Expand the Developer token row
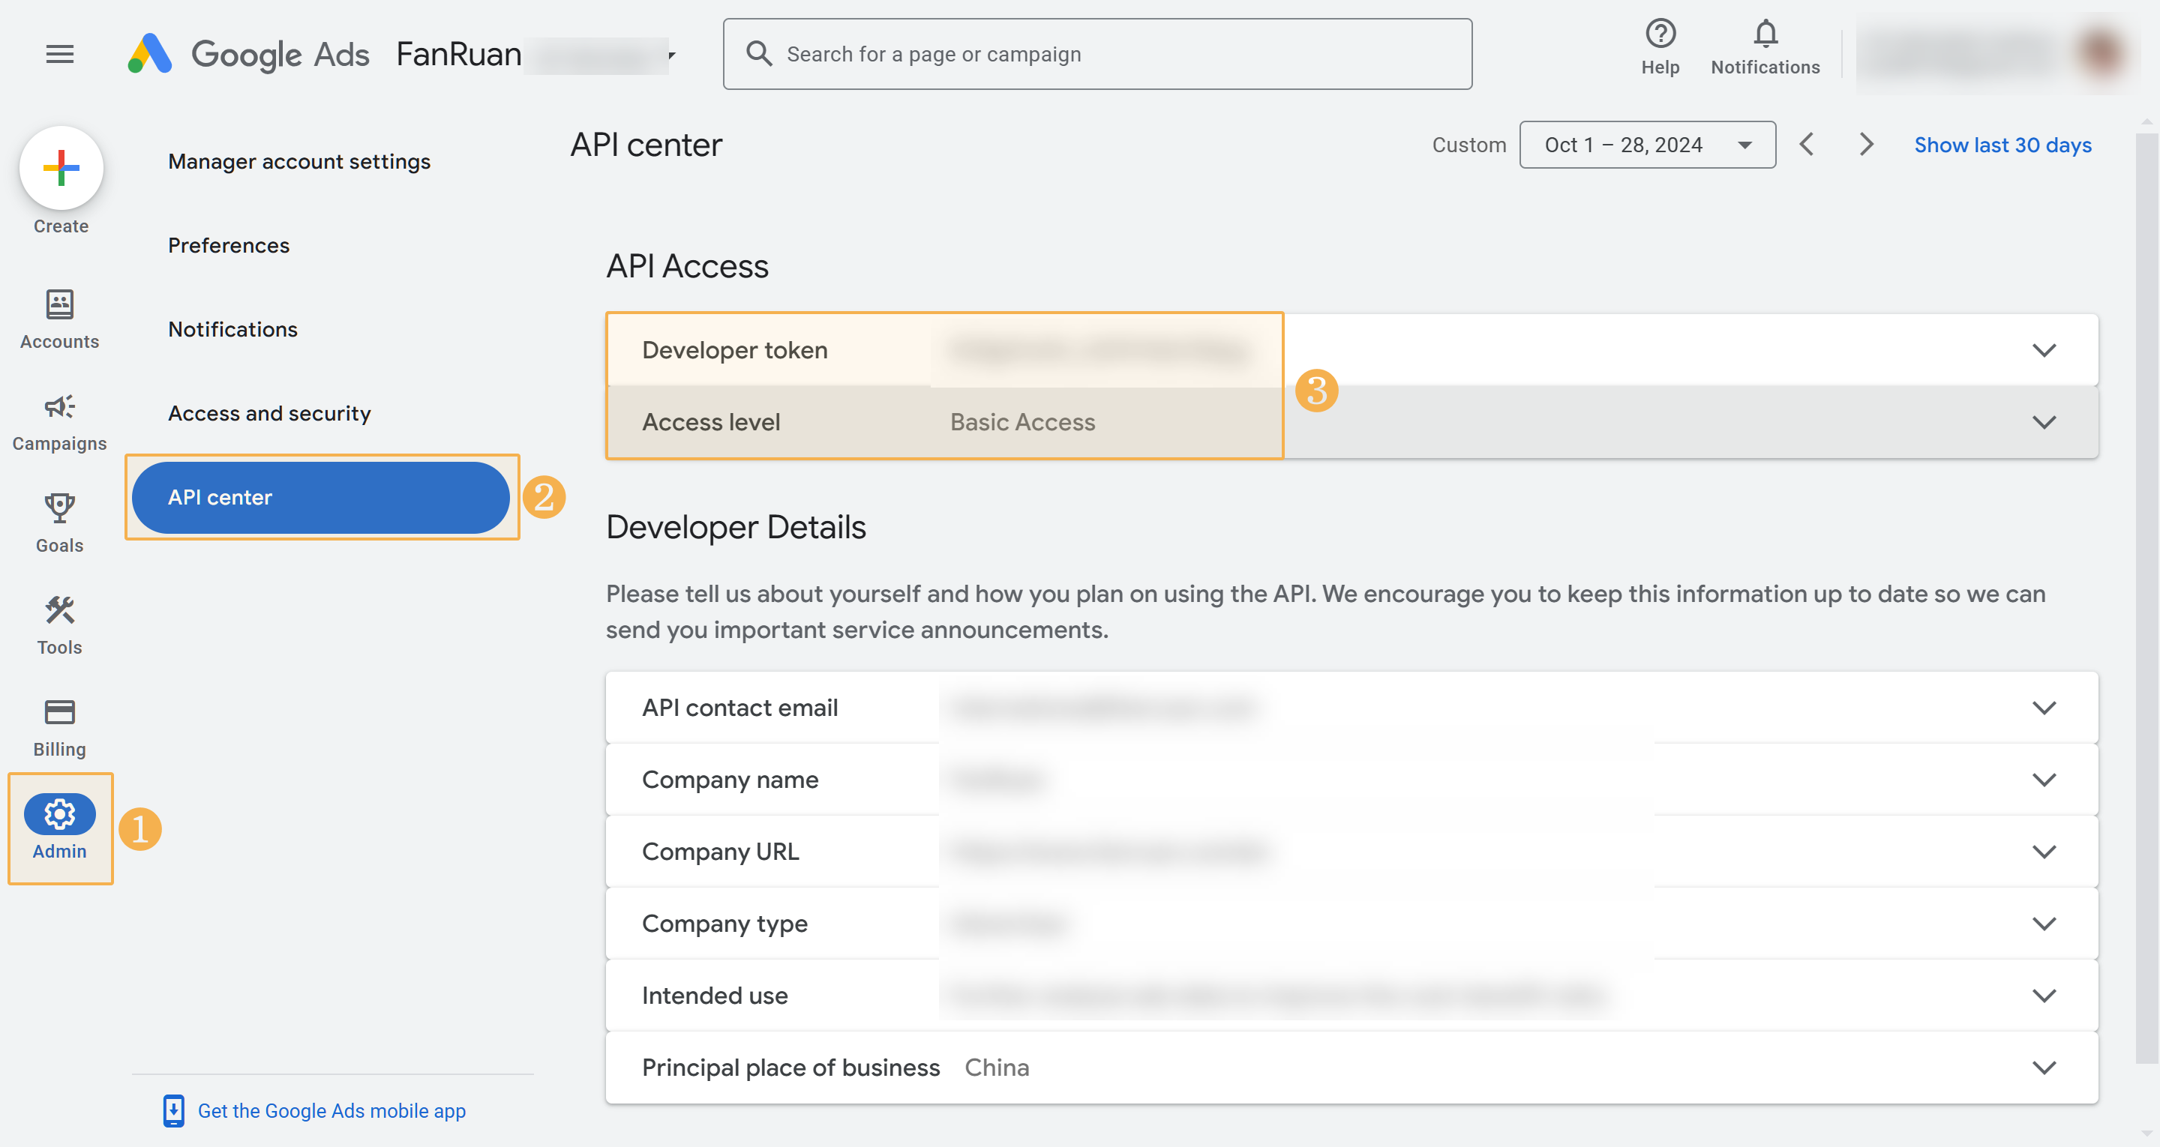 (x=2044, y=351)
